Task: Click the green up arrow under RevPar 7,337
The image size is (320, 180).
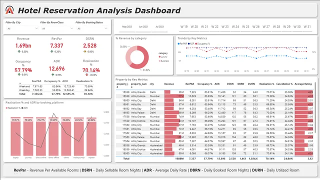Action: click(51, 51)
